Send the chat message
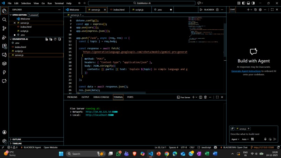 click(275, 139)
